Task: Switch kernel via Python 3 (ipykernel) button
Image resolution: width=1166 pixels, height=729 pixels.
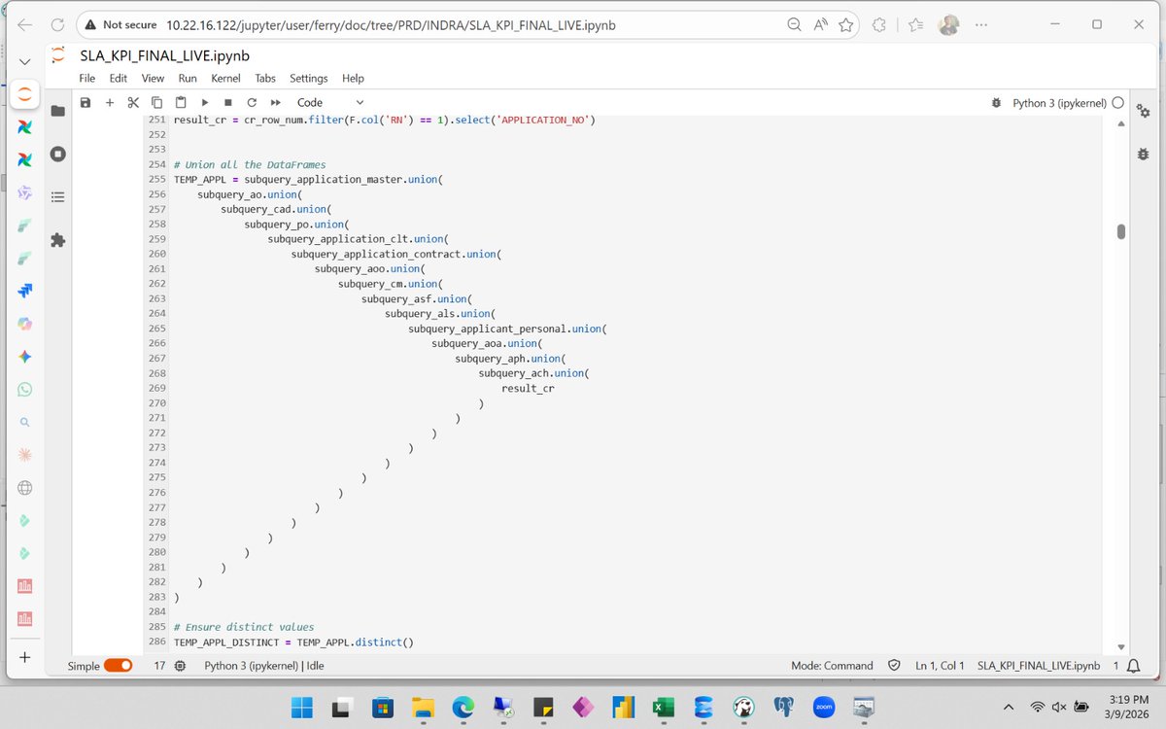Action: coord(1059,102)
